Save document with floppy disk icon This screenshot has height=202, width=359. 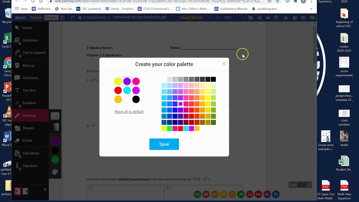tap(277, 17)
